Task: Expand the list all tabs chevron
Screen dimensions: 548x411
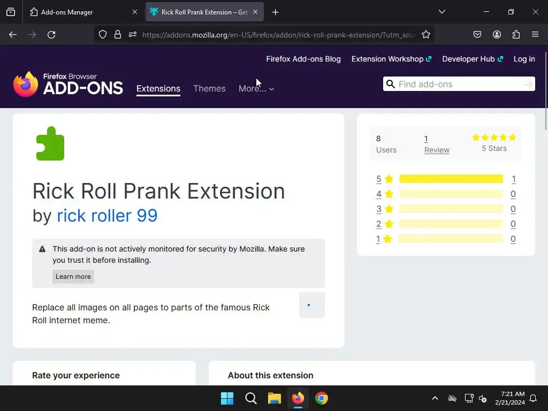Action: click(442, 12)
